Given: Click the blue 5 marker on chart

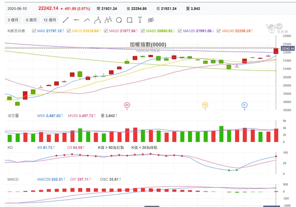Looking at the screenshot, I should click(244, 105).
